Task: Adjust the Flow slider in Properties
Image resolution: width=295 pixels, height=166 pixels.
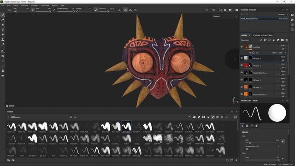Action: 262,160
